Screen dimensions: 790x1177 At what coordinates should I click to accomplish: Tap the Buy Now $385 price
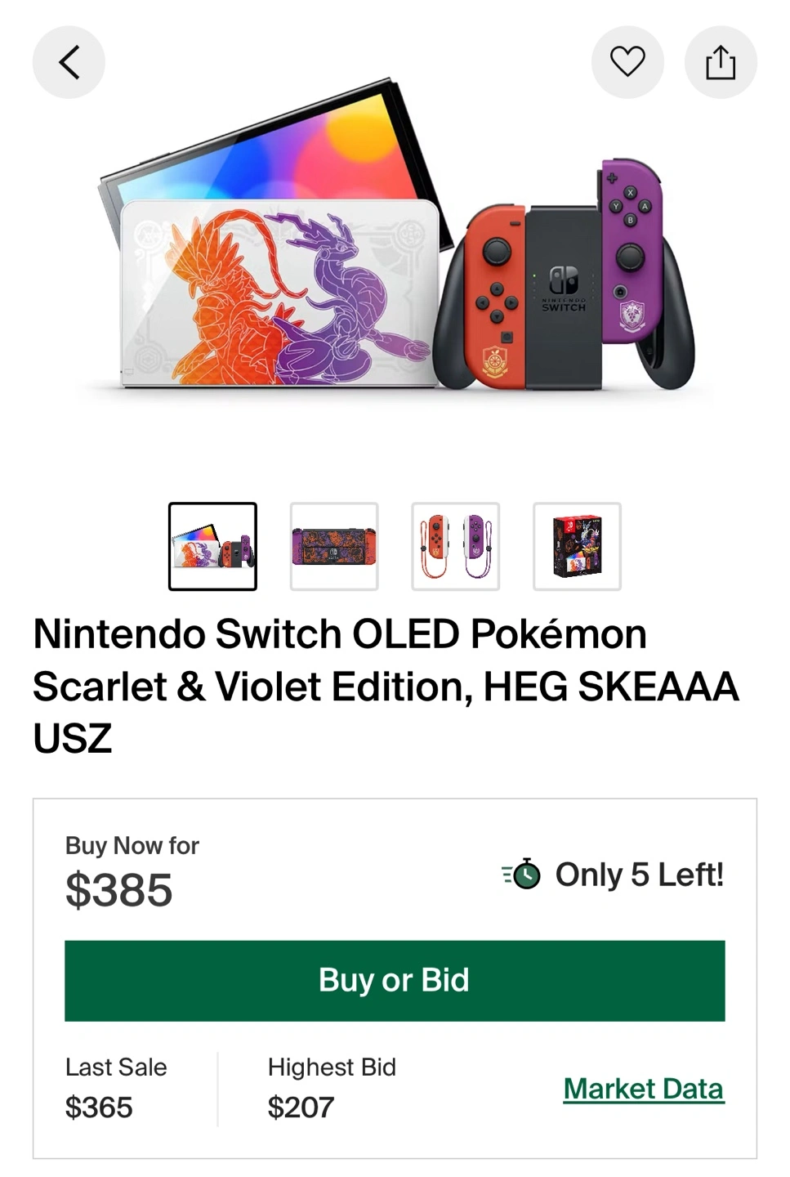click(119, 889)
